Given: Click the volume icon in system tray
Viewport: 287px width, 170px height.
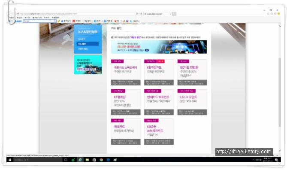Looking at the screenshot, I should coord(257,160).
